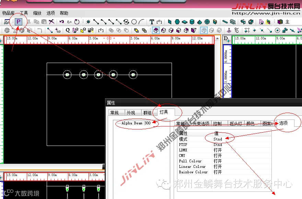302x199 pixels.
Task: Select the circle drawing tool
Action: [x=134, y=22]
